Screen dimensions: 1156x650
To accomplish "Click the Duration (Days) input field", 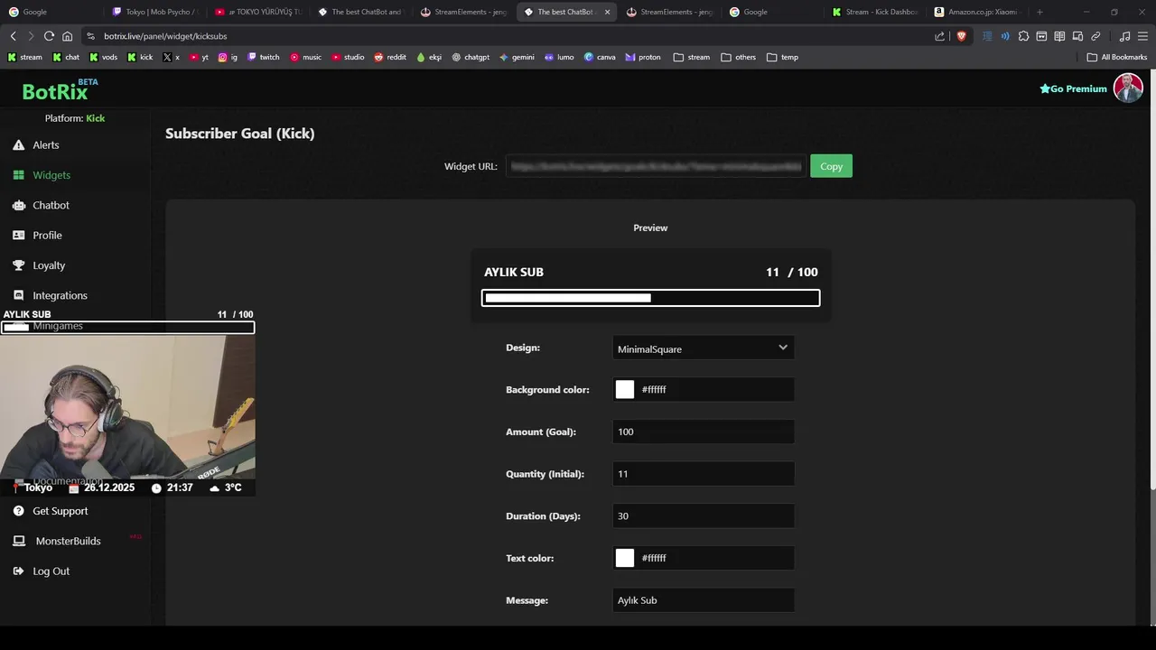I will tap(704, 515).
